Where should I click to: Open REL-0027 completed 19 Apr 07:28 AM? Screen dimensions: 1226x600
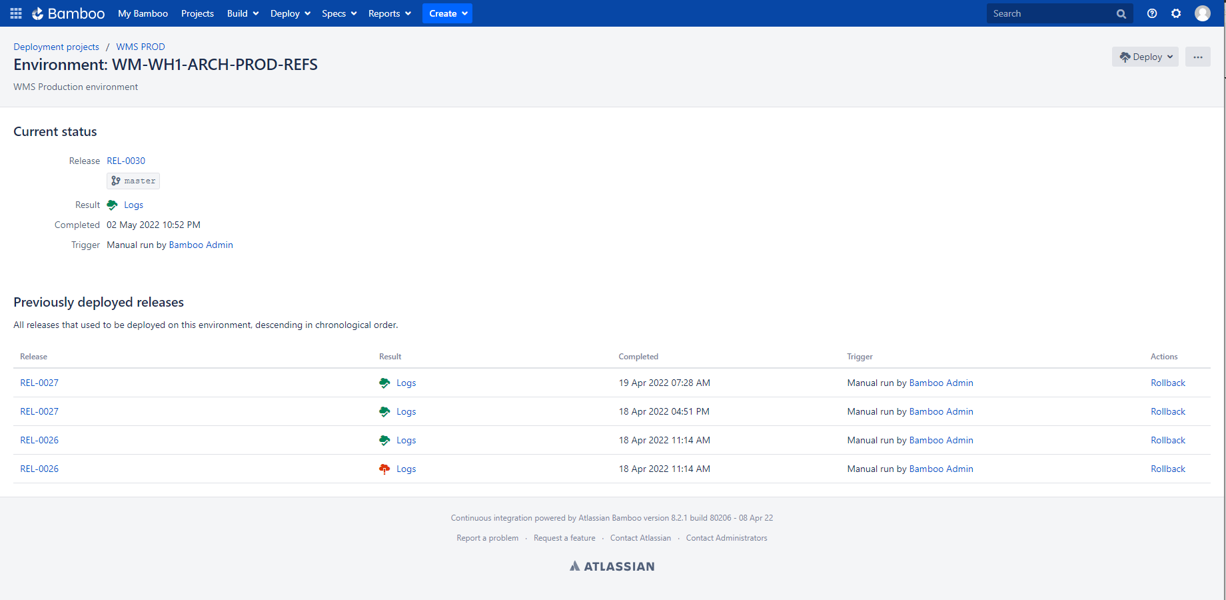click(39, 383)
